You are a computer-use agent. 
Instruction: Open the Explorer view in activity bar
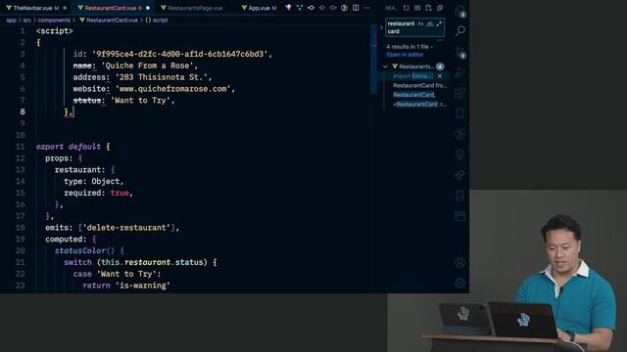460,11
